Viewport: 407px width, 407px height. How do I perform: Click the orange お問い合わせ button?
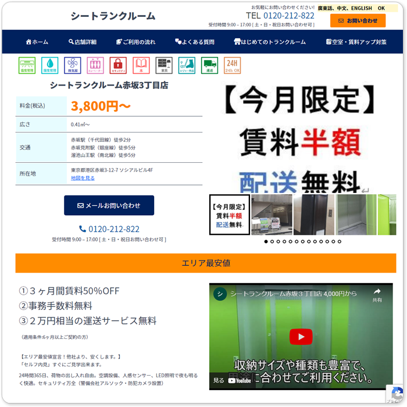[x=358, y=21]
